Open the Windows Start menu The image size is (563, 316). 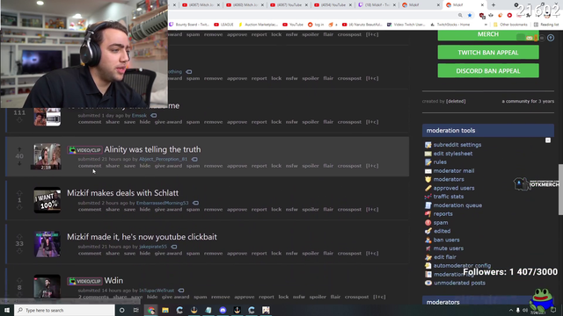(x=7, y=310)
